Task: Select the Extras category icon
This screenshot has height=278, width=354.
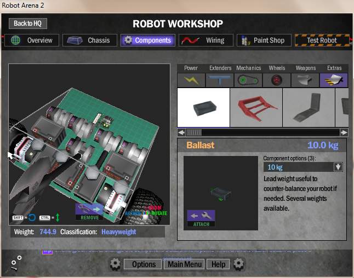Action: pos(334,80)
